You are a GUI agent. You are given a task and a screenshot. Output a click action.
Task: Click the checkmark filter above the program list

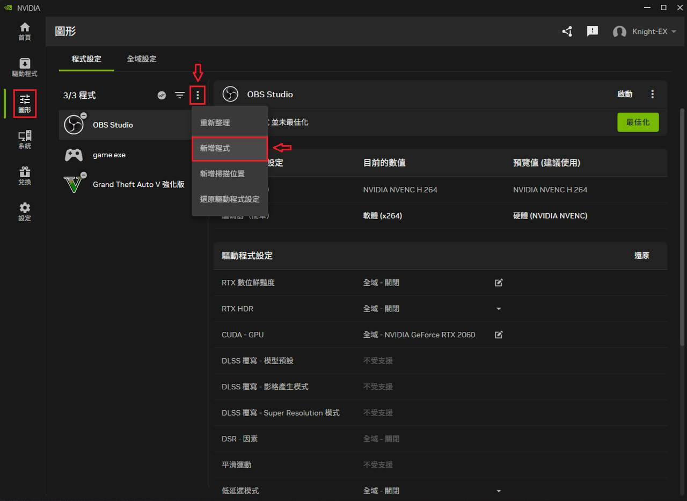pos(162,95)
